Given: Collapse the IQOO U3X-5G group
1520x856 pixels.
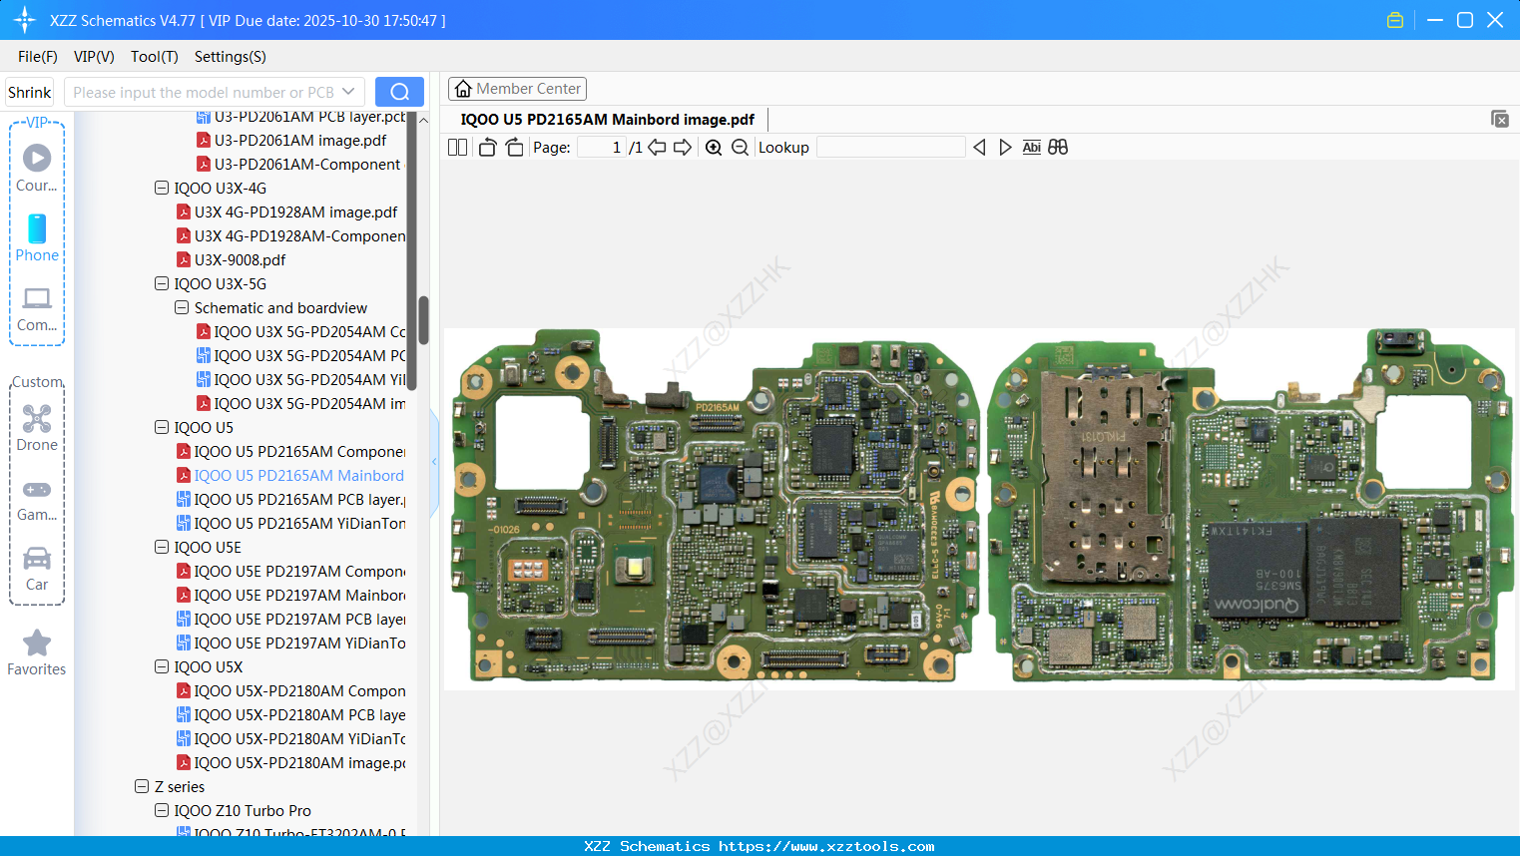Looking at the screenshot, I should tap(162, 283).
